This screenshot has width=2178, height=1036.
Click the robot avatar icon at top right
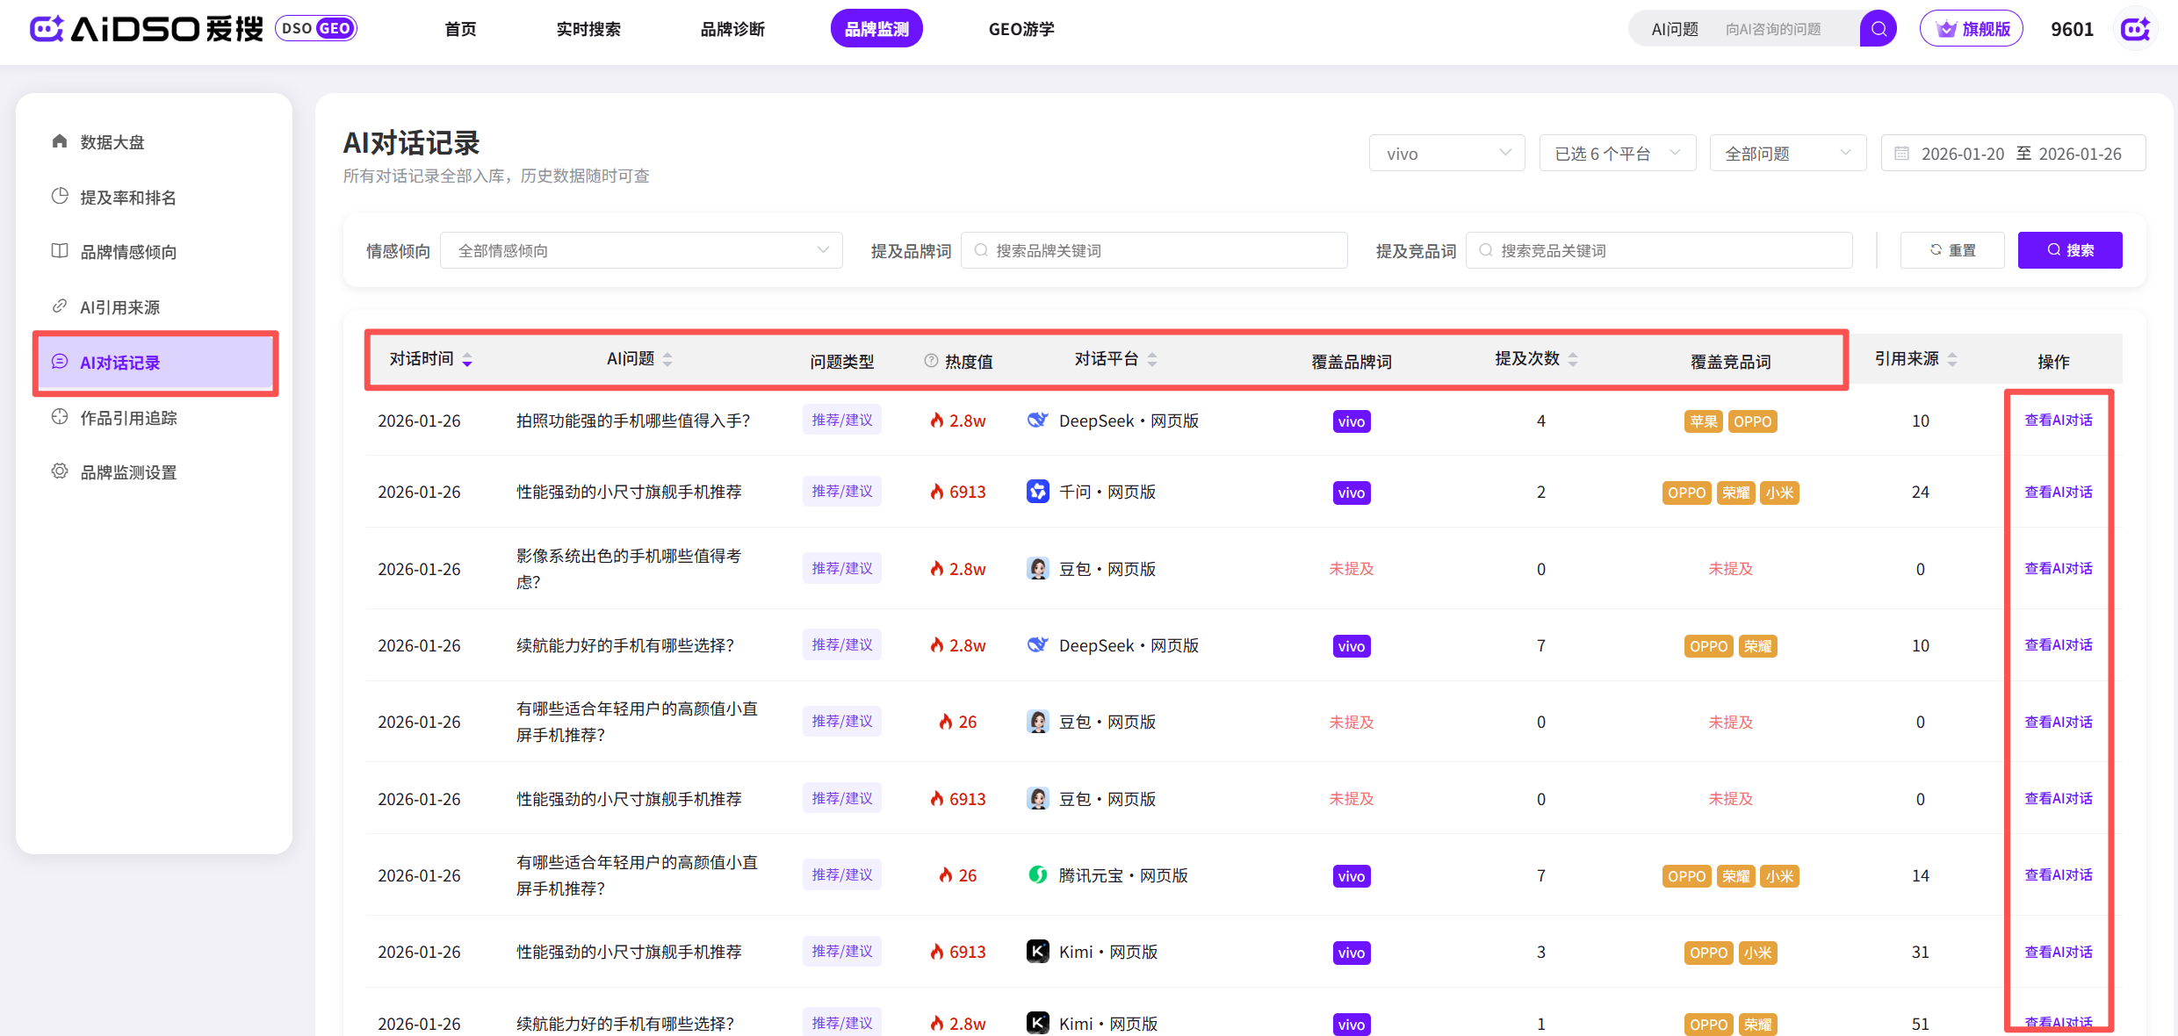coord(2135,29)
